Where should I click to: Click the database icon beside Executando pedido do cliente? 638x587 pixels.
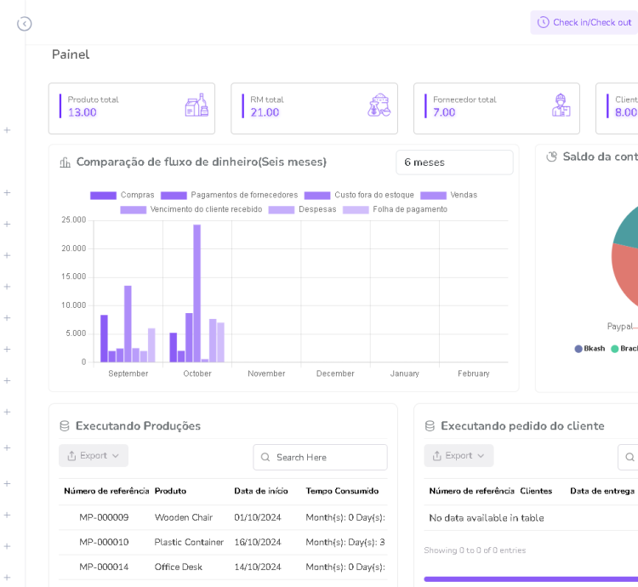coord(430,426)
